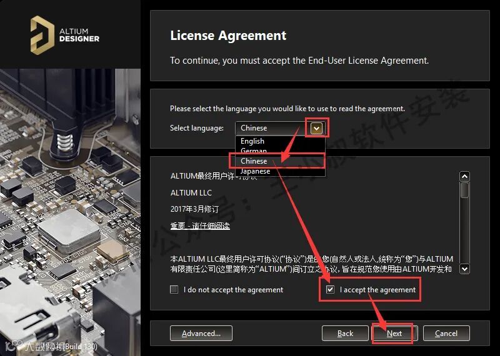Click the 'I accept the agreement' label

point(377,290)
